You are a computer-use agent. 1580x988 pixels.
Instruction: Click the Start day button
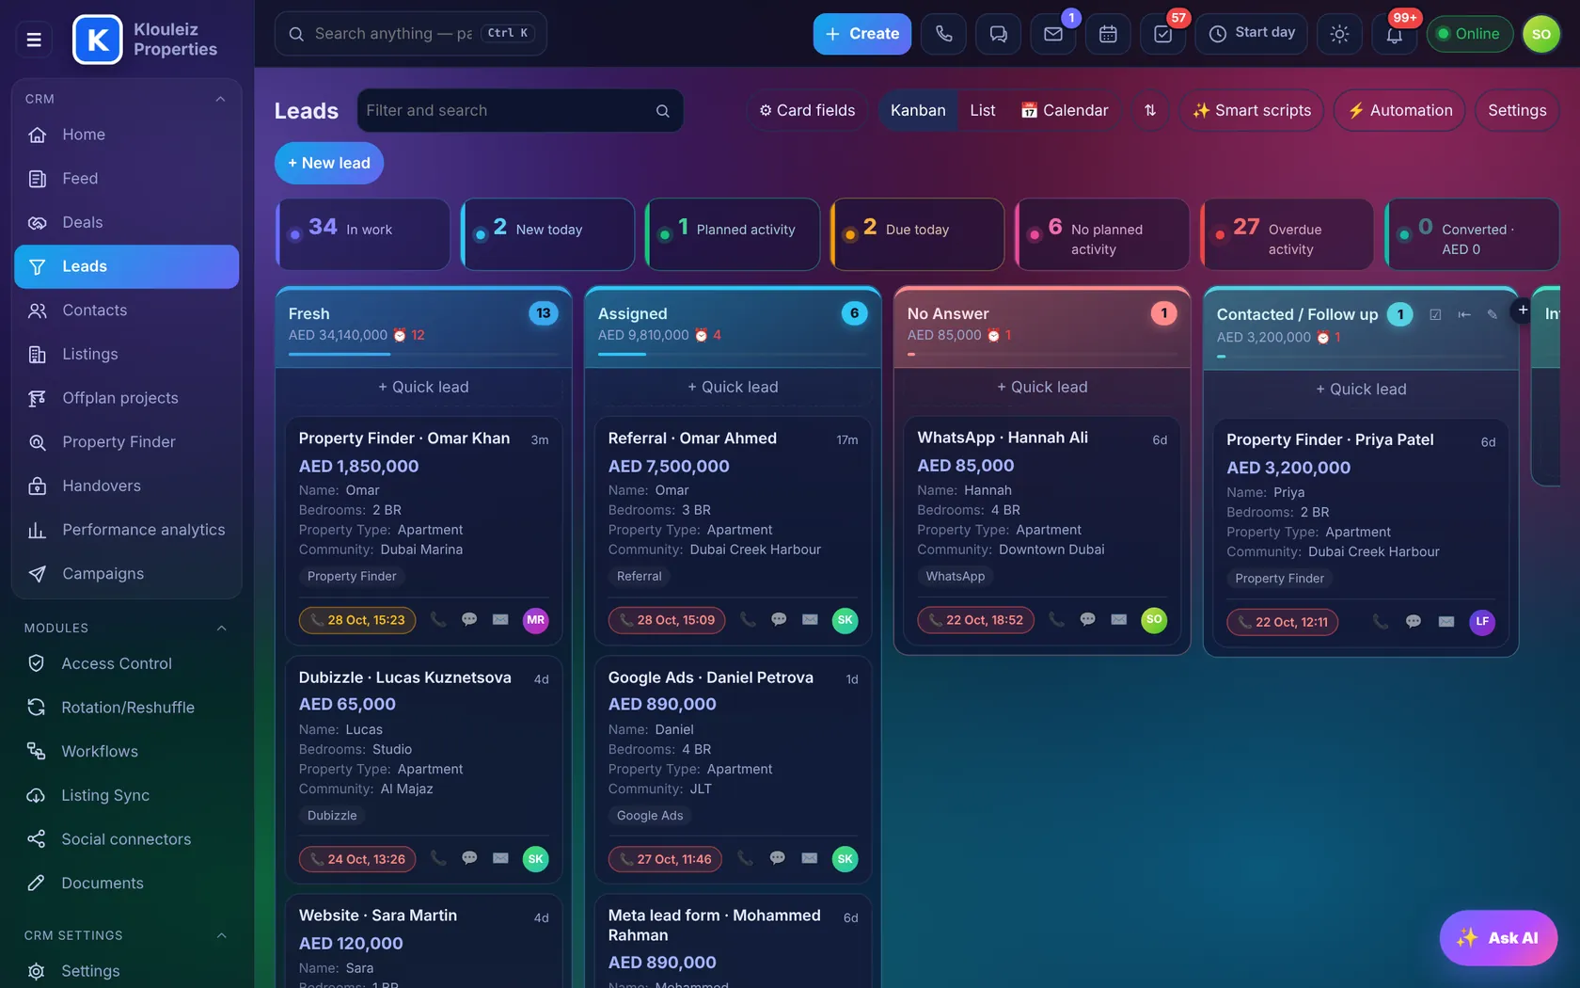point(1251,34)
